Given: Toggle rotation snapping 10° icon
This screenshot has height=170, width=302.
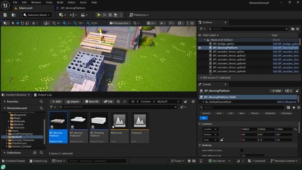Looking at the screenshot, I should pyautogui.click(x=75, y=23).
